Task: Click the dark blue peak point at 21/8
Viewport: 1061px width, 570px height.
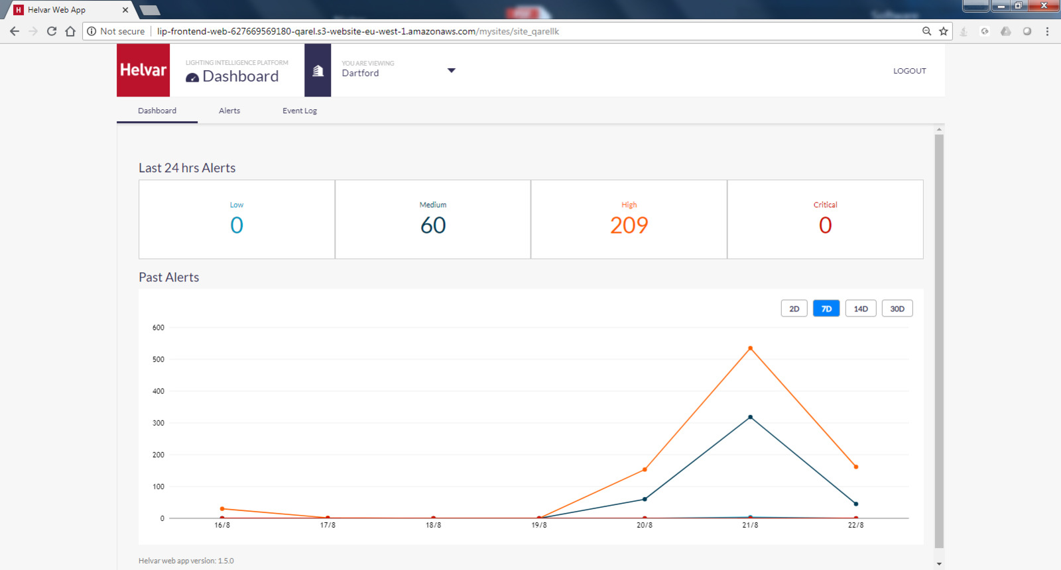Action: 750,417
